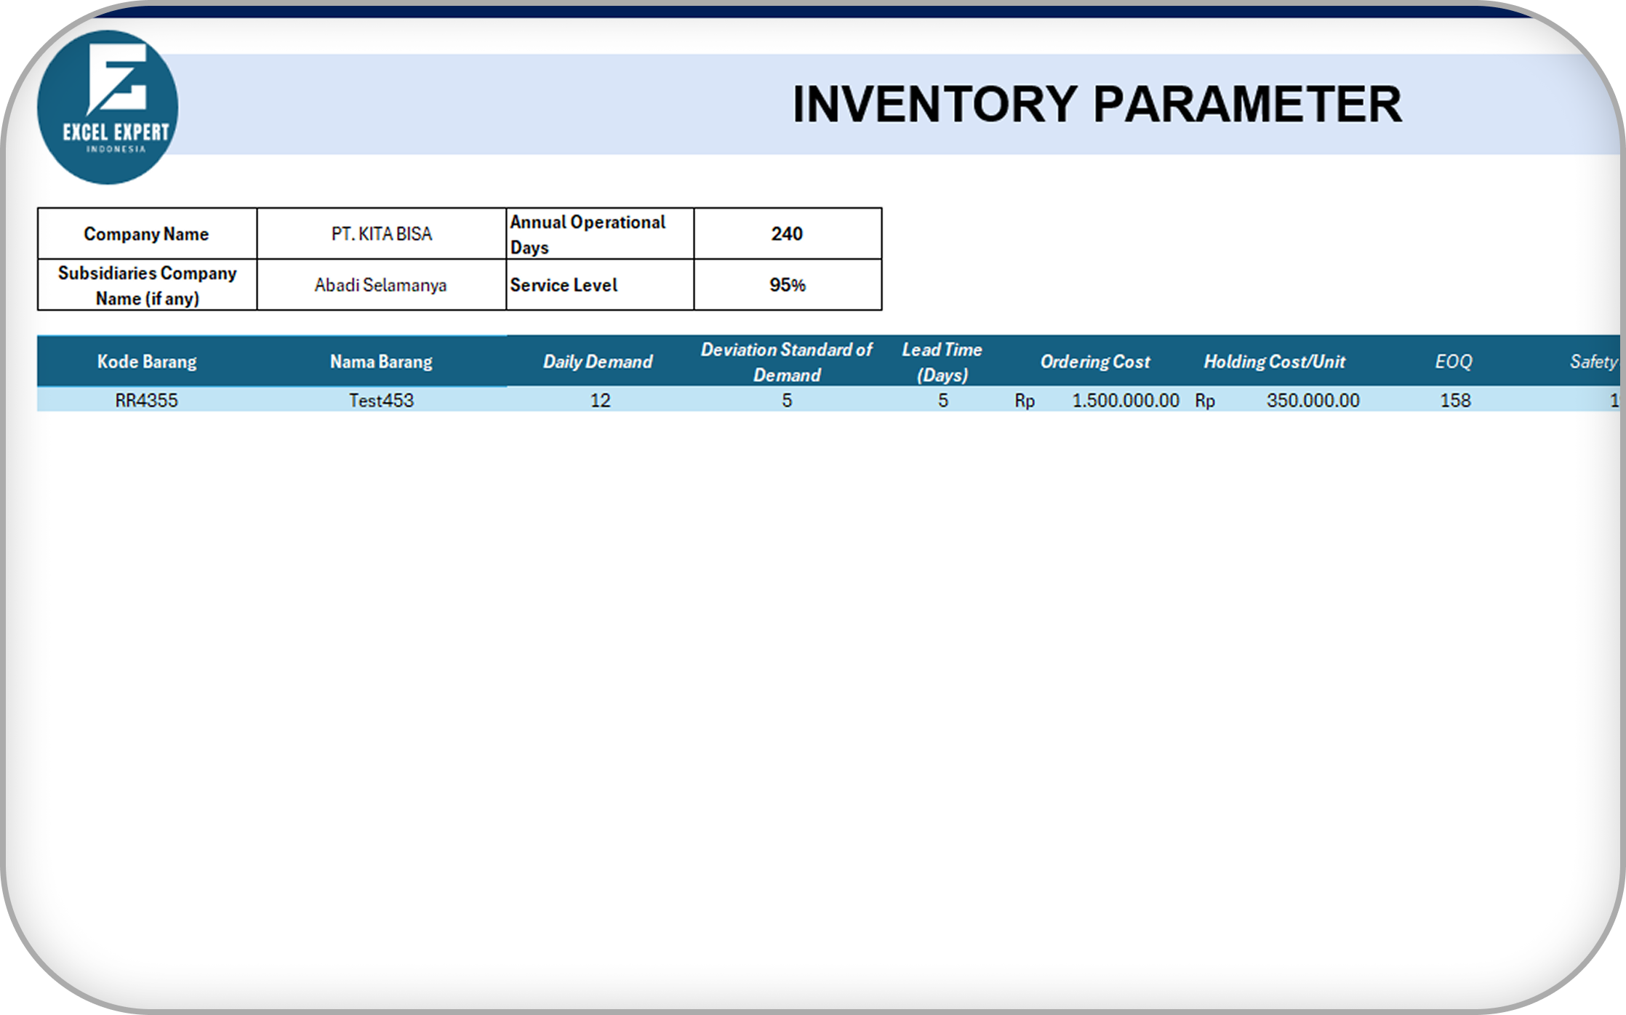Click the Kode Barang column header
This screenshot has width=1626, height=1015.
click(147, 361)
